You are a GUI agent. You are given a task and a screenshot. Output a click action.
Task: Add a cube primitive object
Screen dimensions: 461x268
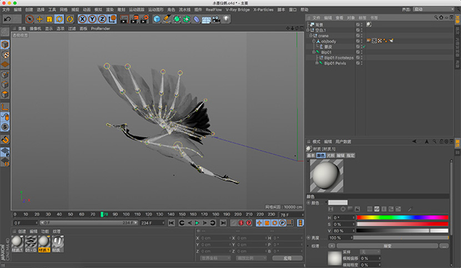coord(157,19)
